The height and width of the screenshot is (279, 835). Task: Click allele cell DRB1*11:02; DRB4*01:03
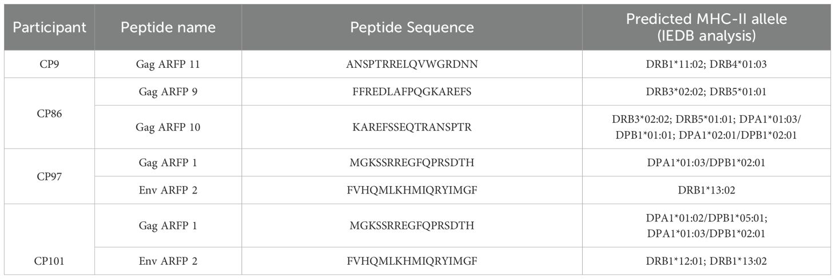point(706,64)
